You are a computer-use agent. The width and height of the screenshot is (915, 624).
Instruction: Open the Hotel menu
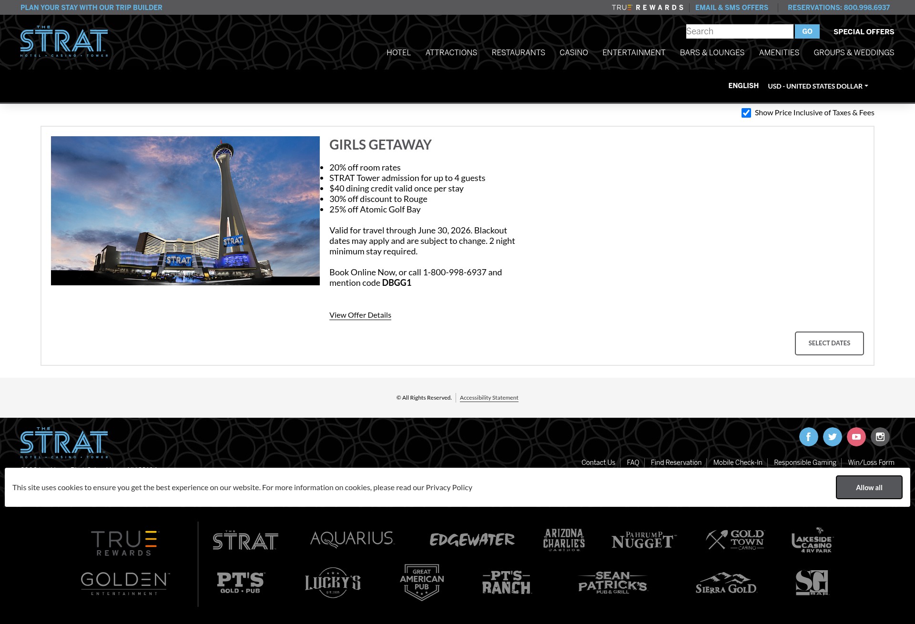click(398, 52)
